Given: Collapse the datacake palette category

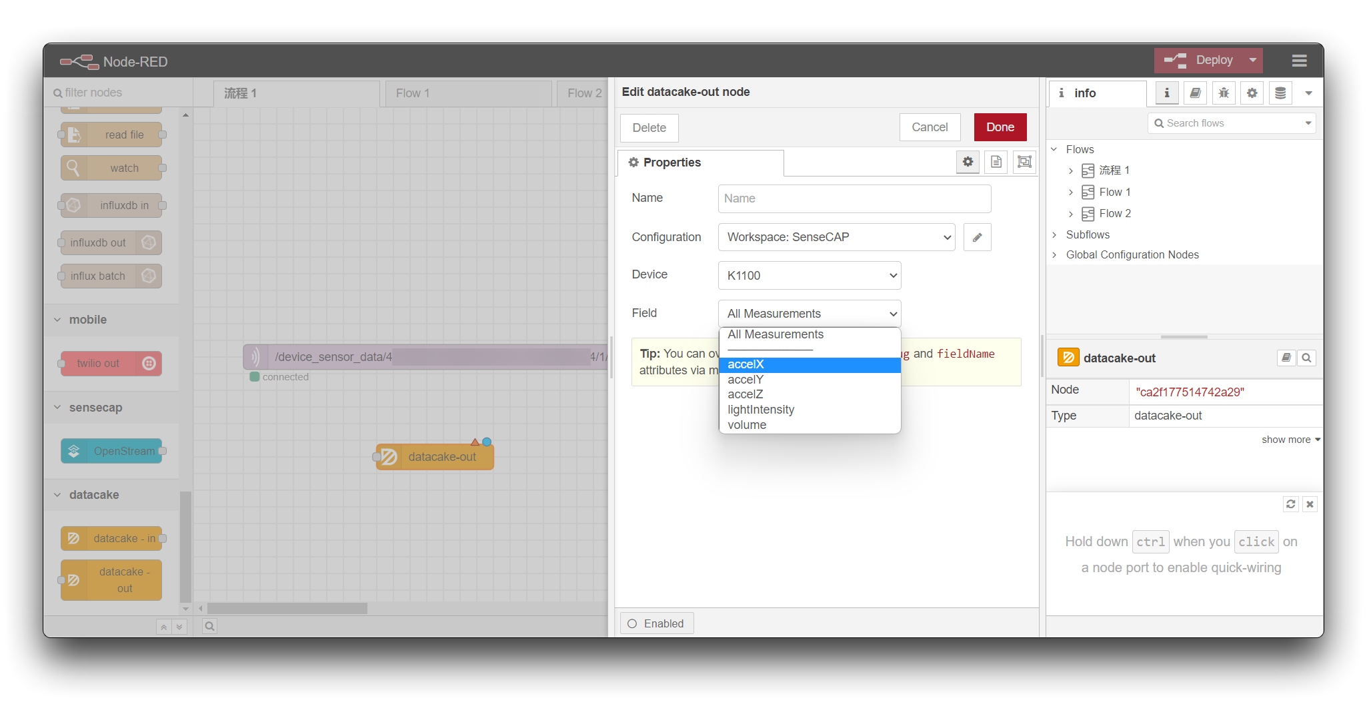Looking at the screenshot, I should click(111, 495).
